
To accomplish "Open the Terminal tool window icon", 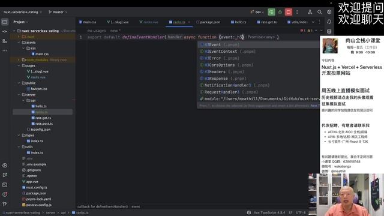I will pos(5,185).
